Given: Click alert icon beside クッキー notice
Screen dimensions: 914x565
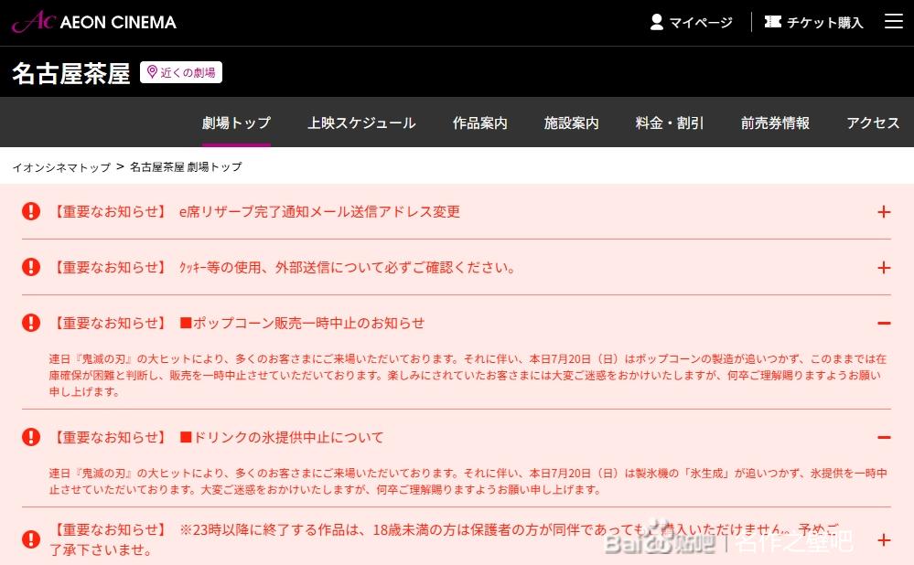Looking at the screenshot, I should coord(31,267).
